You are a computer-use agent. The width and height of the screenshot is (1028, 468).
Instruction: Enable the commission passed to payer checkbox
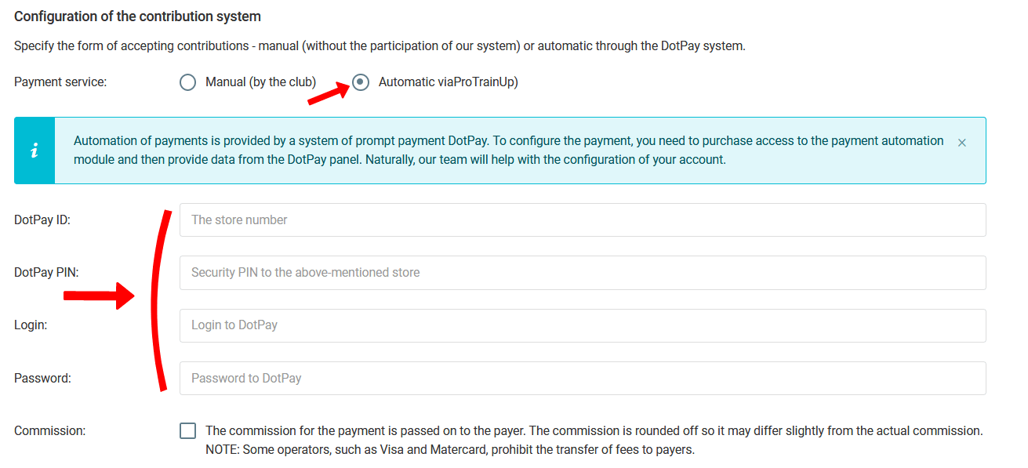[188, 431]
